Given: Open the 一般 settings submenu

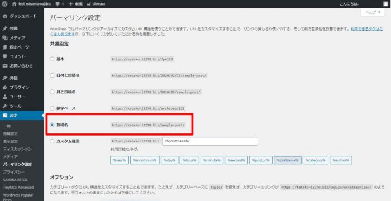Looking at the screenshot, I should click(x=7, y=126).
